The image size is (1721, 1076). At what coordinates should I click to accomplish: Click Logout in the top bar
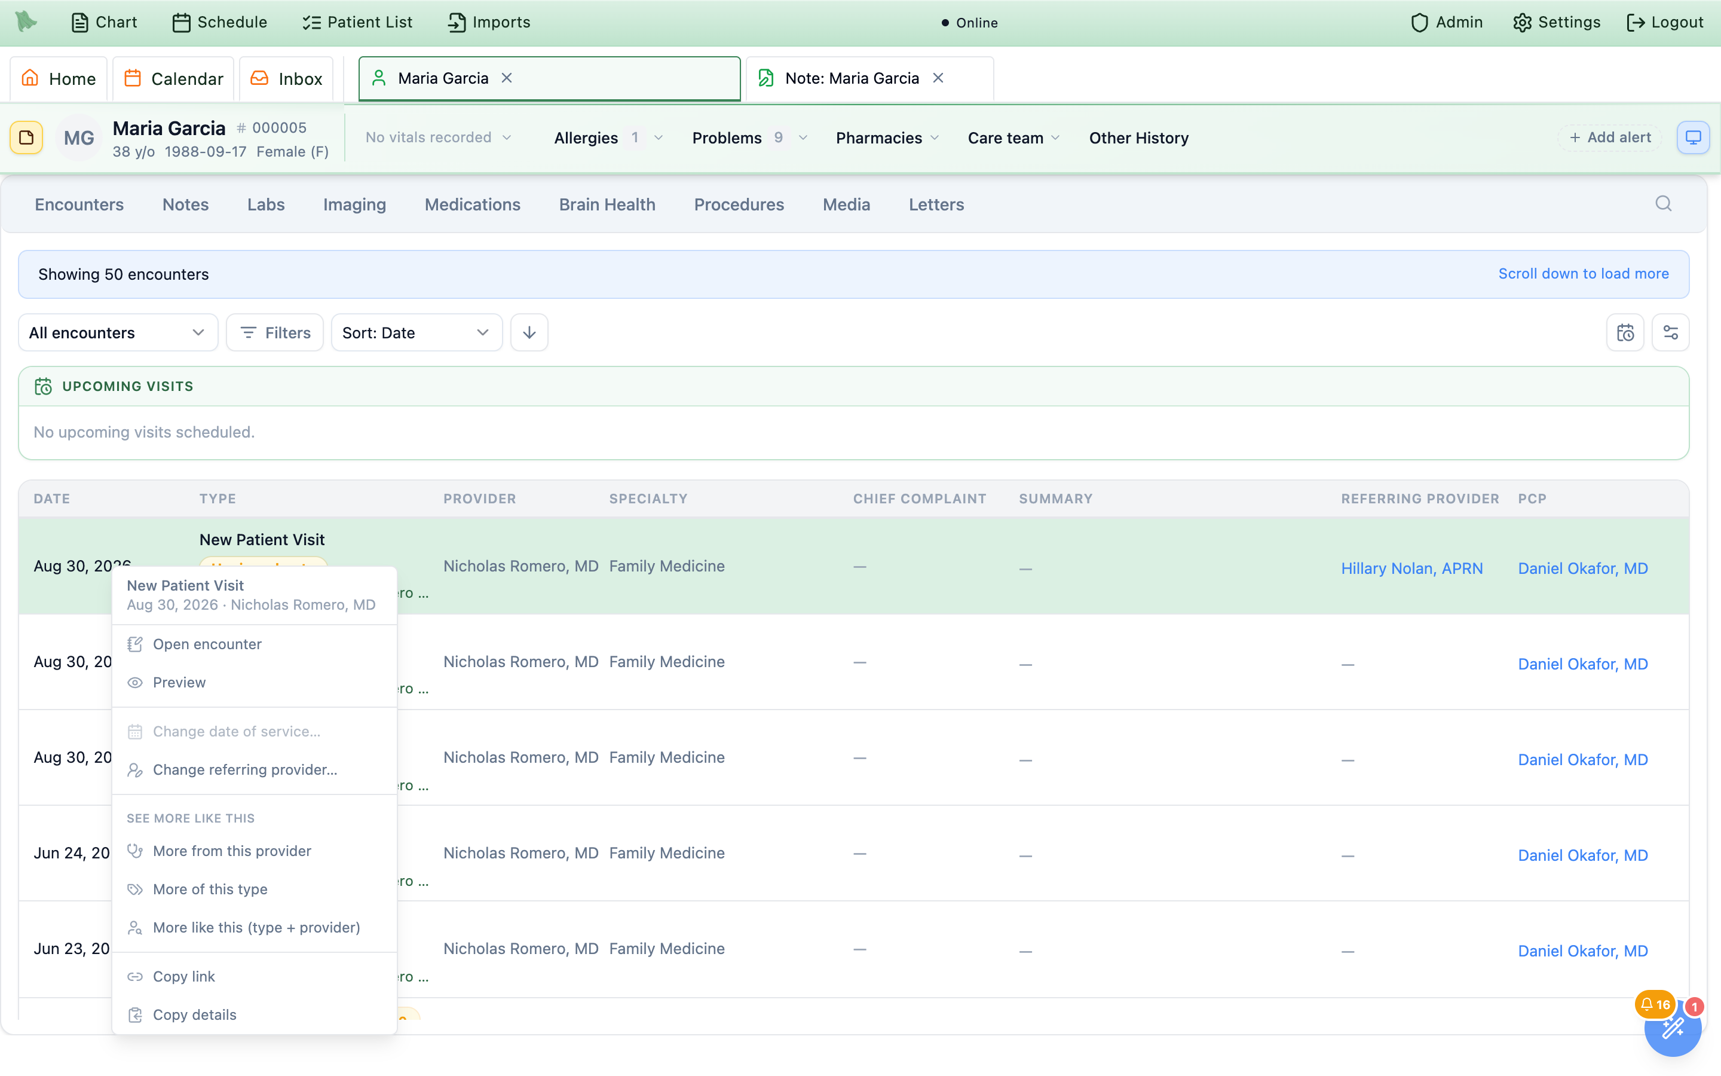[x=1665, y=22]
